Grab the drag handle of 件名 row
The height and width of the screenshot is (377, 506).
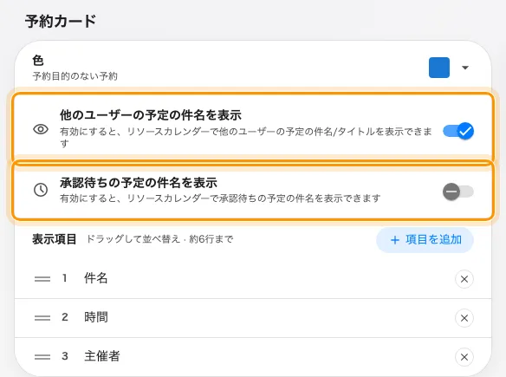[x=42, y=279]
